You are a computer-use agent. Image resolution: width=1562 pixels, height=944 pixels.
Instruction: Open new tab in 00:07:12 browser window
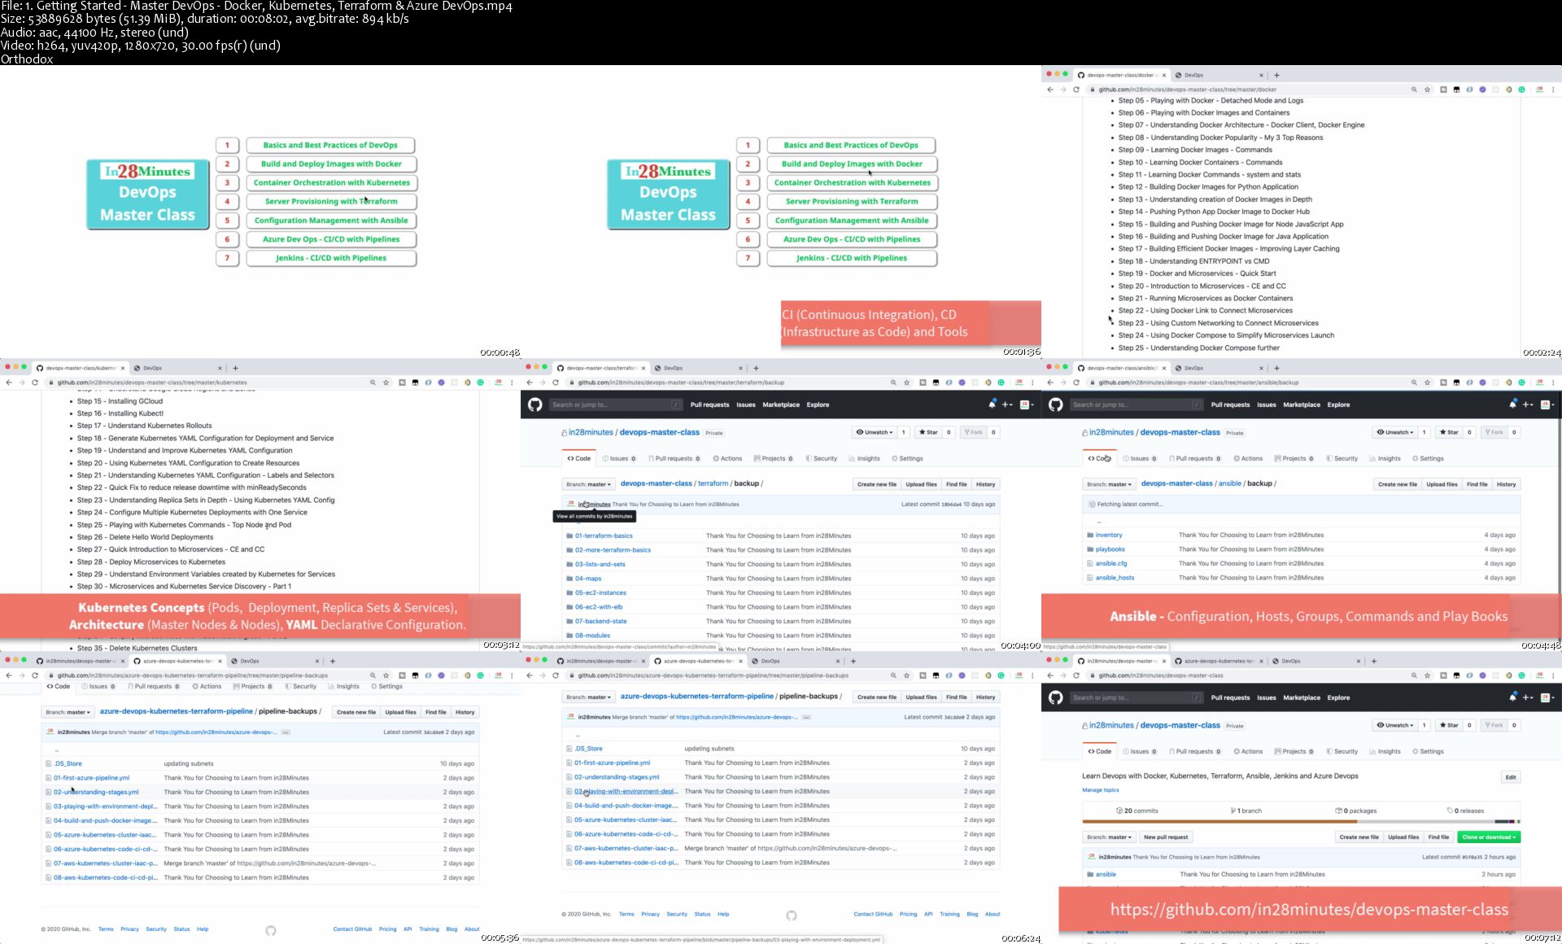[x=1374, y=661]
